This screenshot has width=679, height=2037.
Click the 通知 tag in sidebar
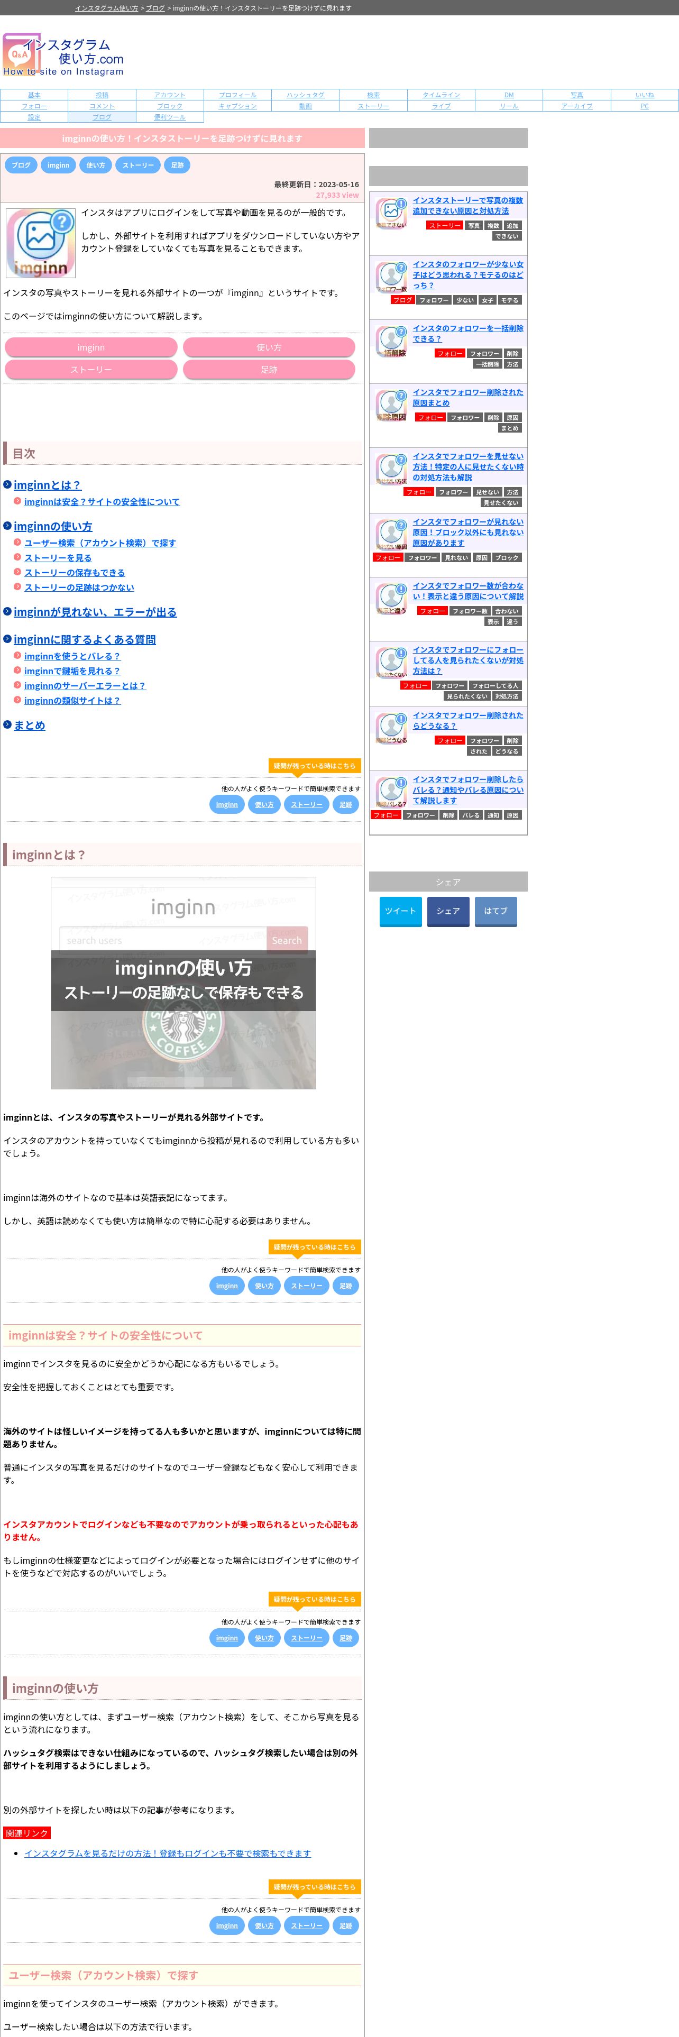click(493, 815)
